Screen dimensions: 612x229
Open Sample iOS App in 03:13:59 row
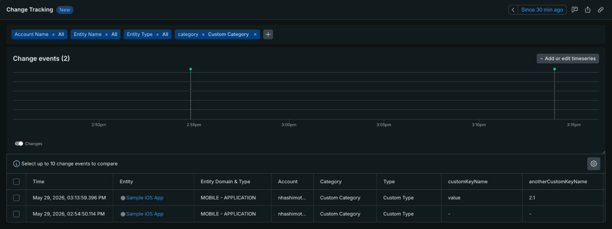coord(145,197)
